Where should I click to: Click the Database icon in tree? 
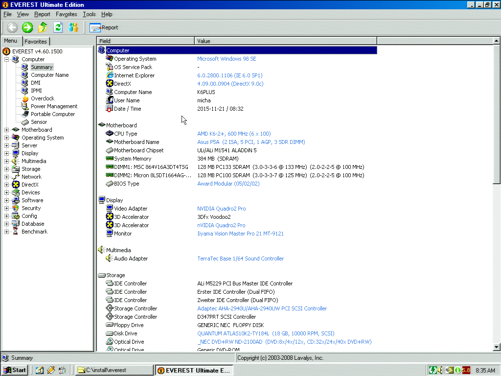(15, 224)
